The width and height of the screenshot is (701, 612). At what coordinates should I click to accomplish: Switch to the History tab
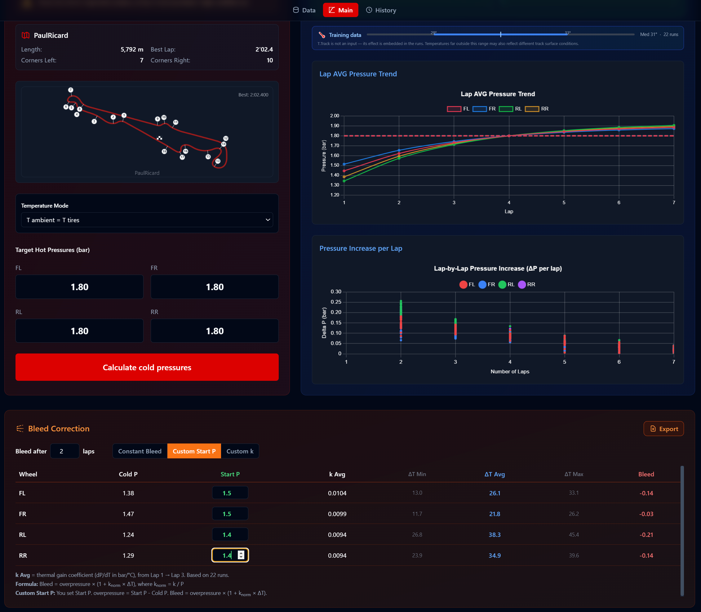pos(381,10)
